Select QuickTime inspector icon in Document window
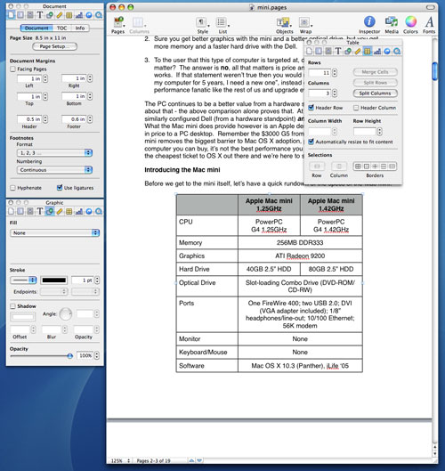This screenshot has width=445, height=471. [x=99, y=15]
